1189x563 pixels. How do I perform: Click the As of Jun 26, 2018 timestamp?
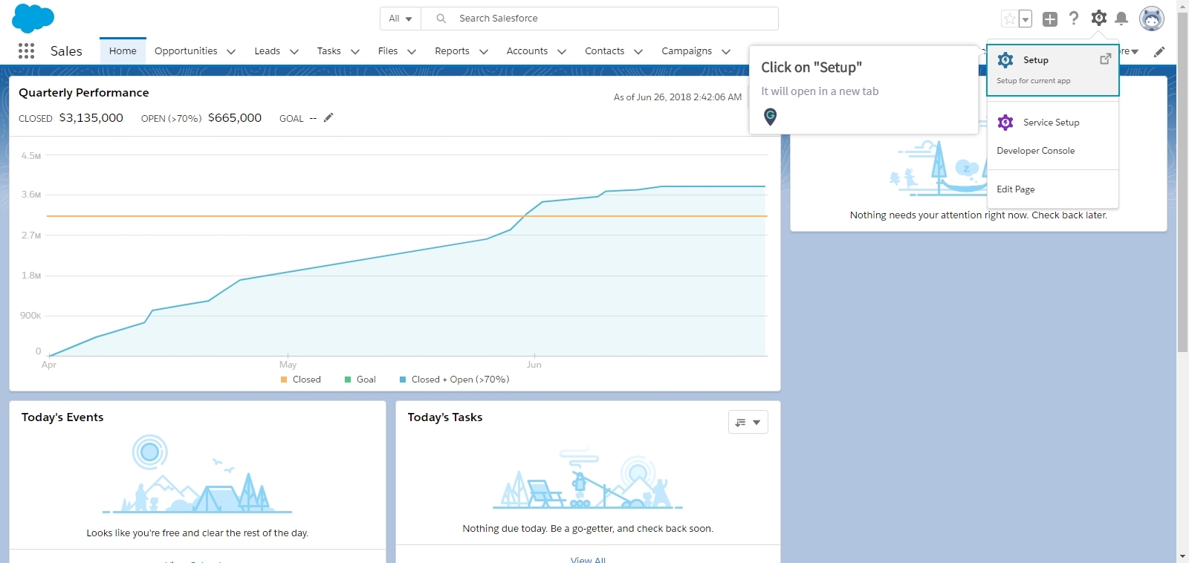(x=678, y=97)
